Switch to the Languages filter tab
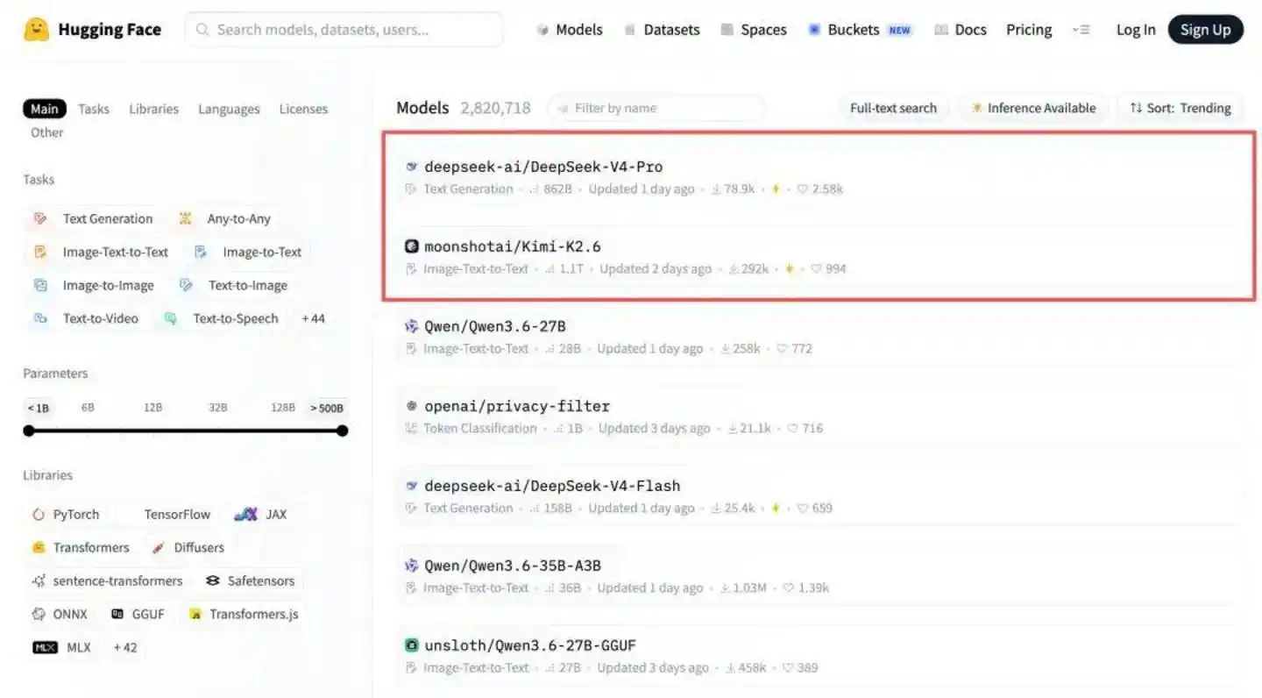This screenshot has height=698, width=1262. tap(228, 108)
